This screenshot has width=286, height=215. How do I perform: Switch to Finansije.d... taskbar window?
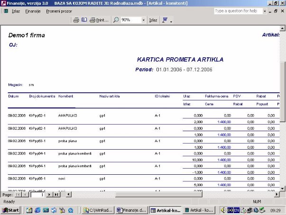pyautogui.click(x=131, y=210)
